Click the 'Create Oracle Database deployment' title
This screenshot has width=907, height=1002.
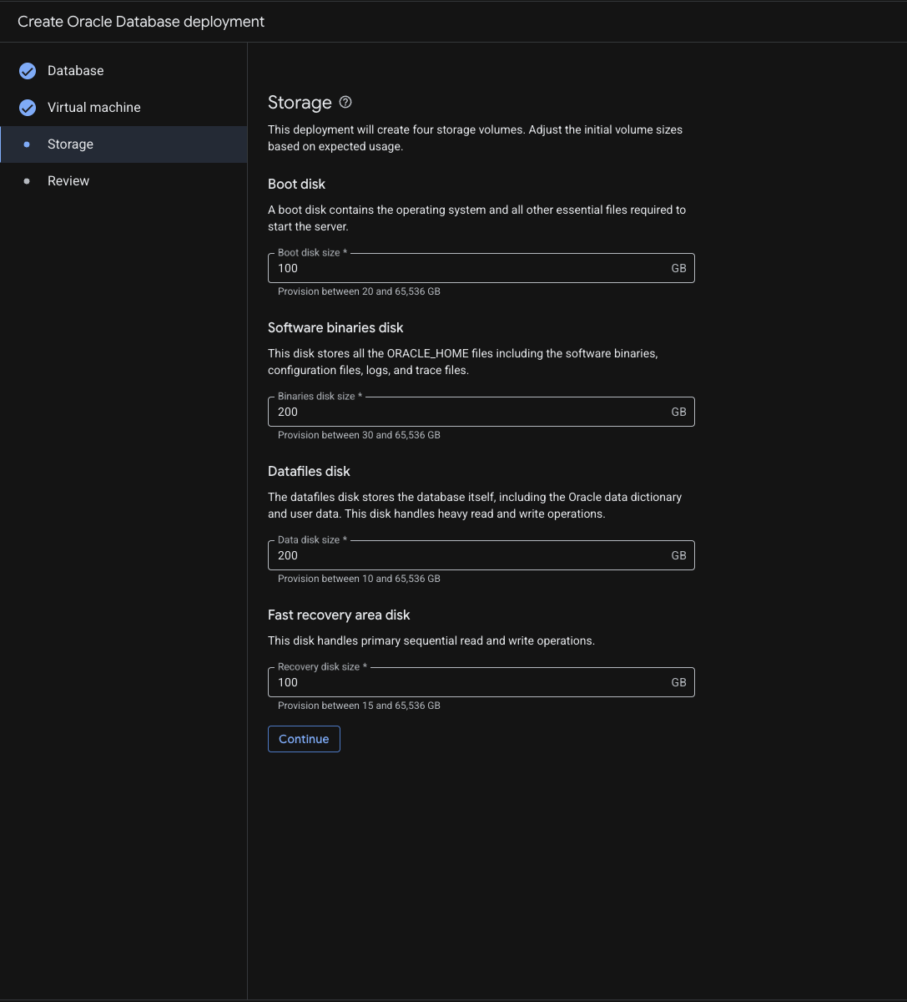141,22
